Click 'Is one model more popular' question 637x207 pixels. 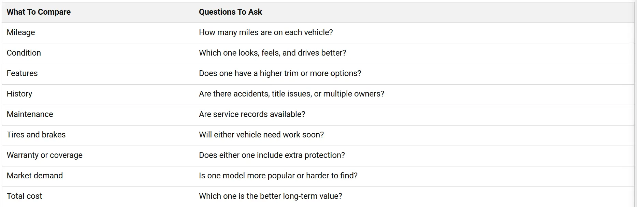point(278,176)
